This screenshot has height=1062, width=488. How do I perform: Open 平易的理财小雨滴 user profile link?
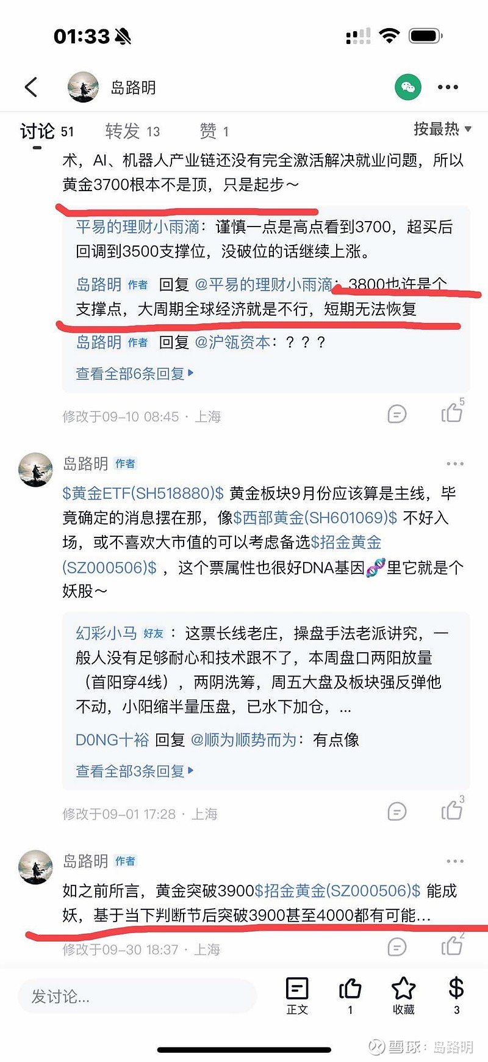point(137,227)
